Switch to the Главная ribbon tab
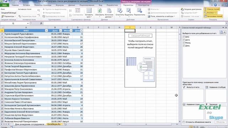 click(x=15, y=5)
